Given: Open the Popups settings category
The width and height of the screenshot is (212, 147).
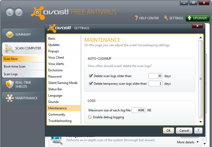Looking at the screenshot, I should click(64, 51).
